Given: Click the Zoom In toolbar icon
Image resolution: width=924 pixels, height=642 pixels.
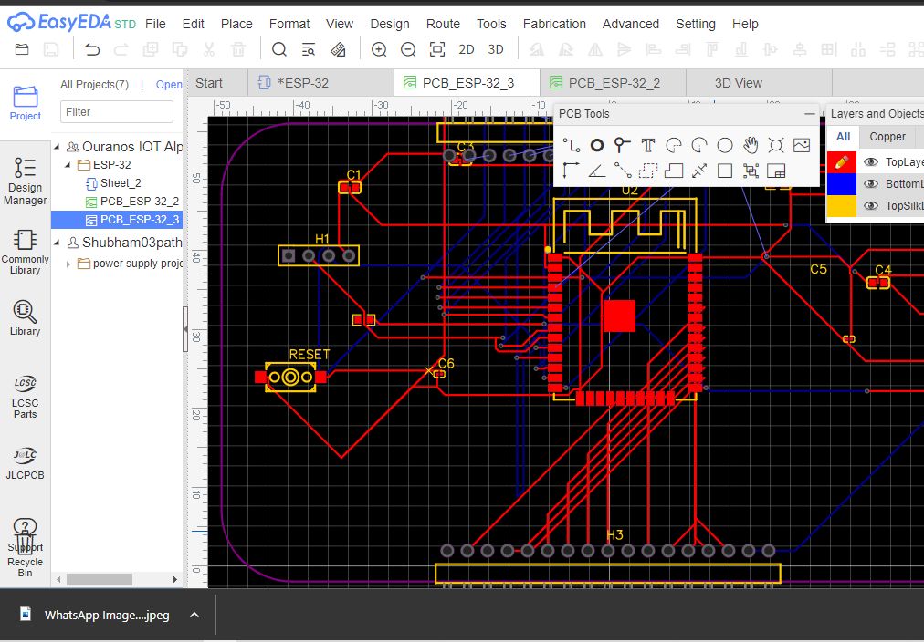Looking at the screenshot, I should [379, 49].
